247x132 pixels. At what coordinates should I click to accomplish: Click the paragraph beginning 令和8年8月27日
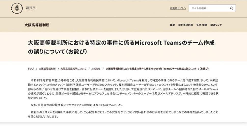coord(123,89)
